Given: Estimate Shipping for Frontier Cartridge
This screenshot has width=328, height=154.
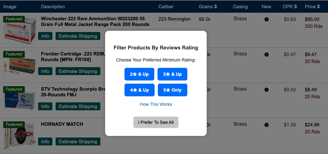Looking at the screenshot, I should coord(78,71).
